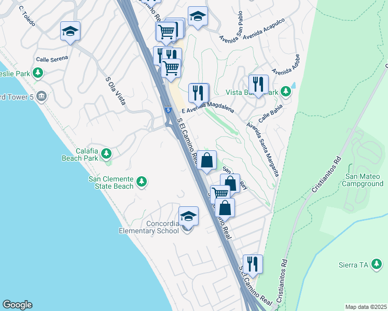388x311 pixels.
Task: Select the museum pin at Lifeguard Tower 5
Action: 41,96
